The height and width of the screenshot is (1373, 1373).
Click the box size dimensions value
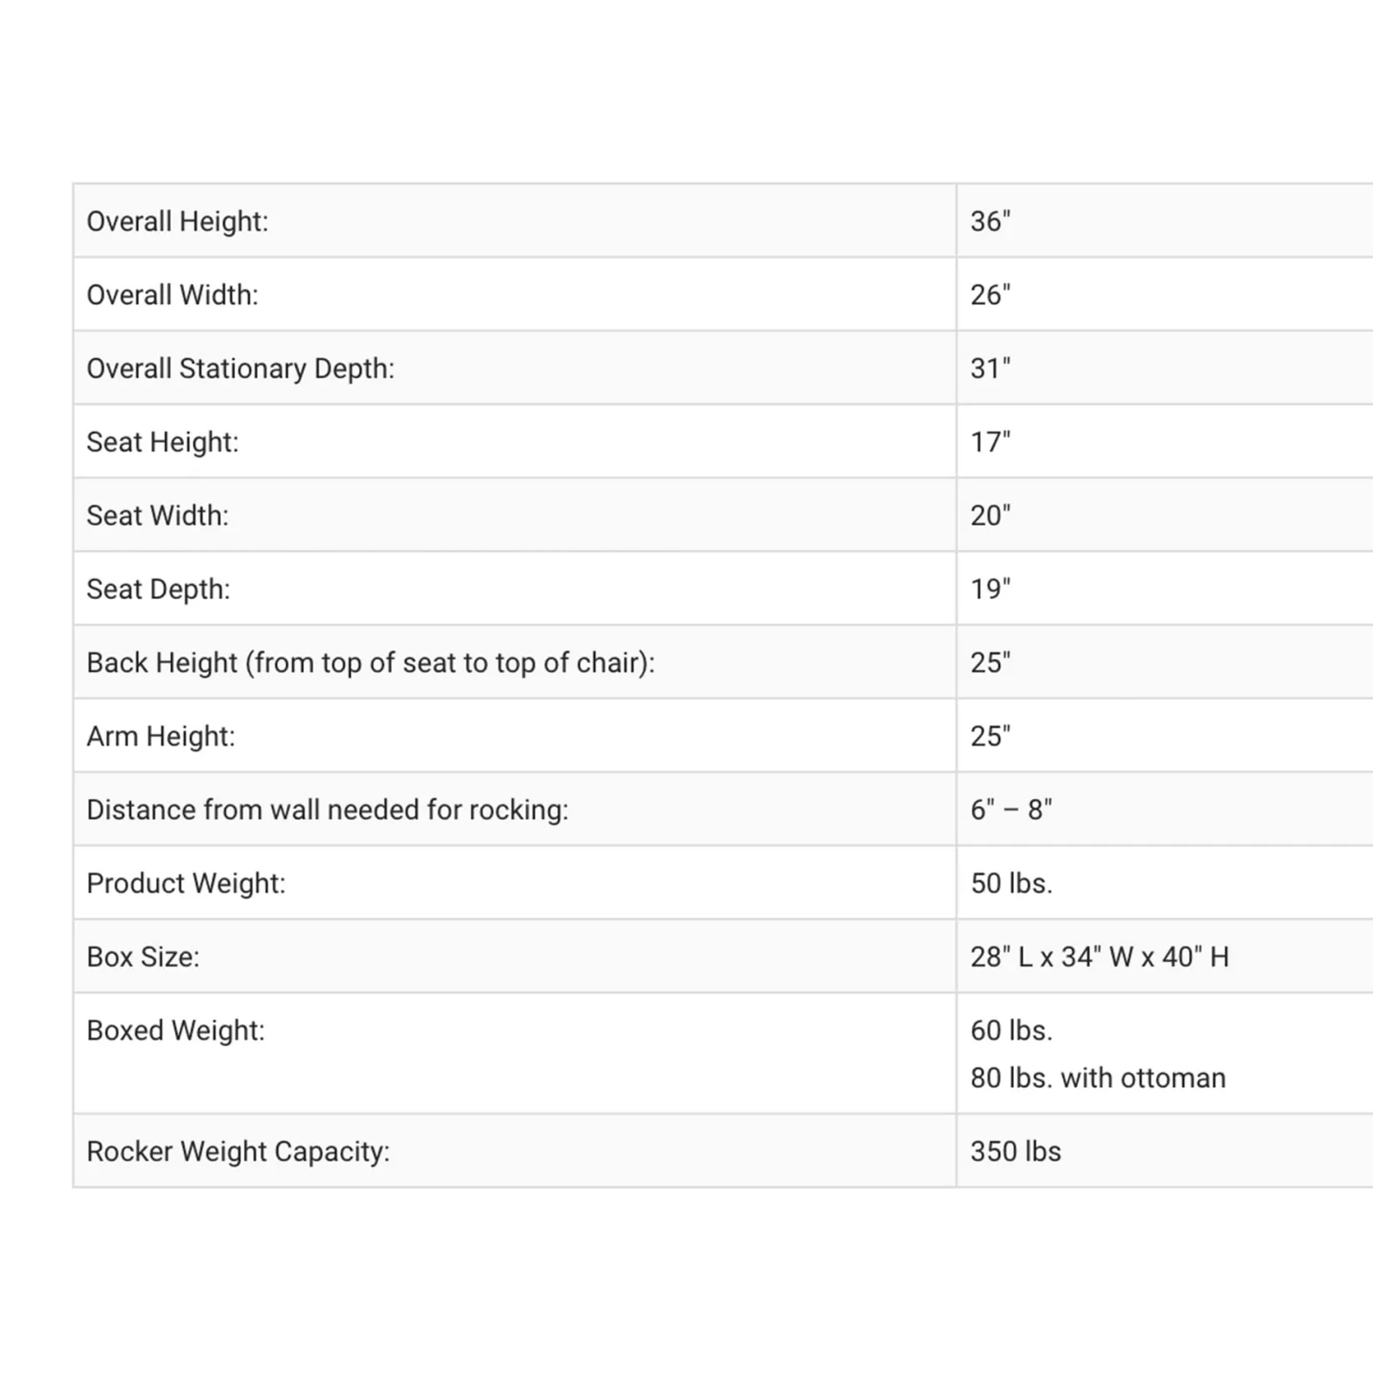(1099, 956)
